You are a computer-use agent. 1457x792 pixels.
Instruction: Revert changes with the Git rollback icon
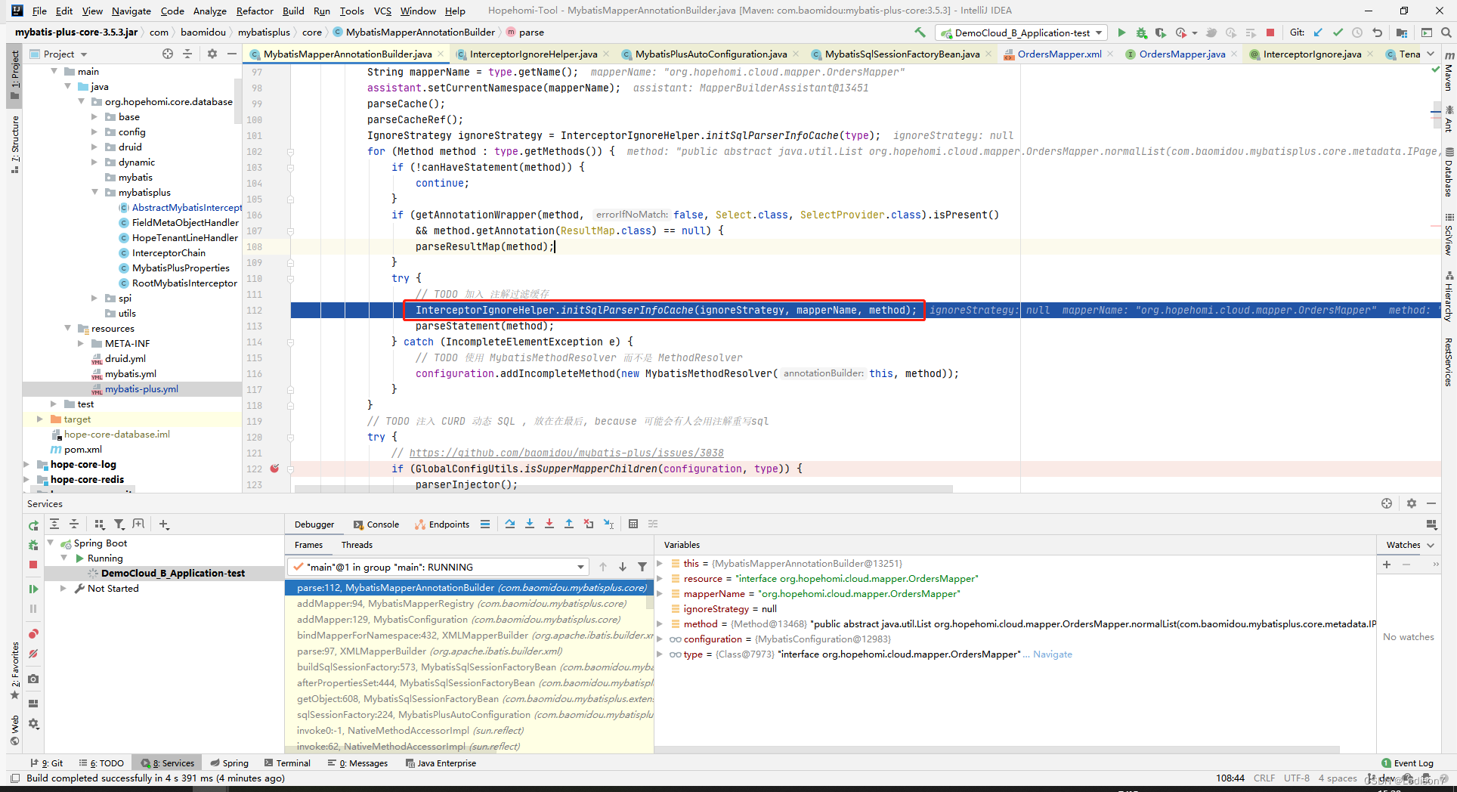pyautogui.click(x=1377, y=32)
